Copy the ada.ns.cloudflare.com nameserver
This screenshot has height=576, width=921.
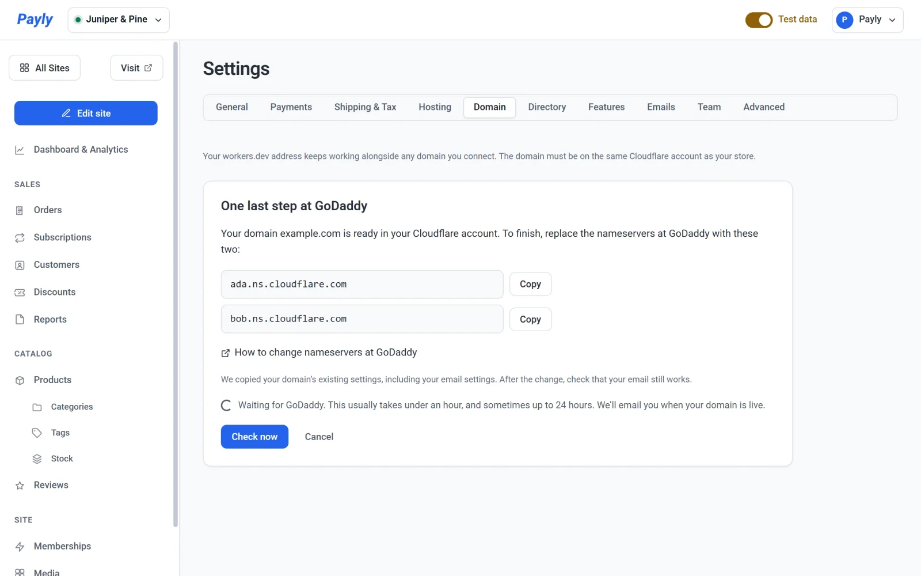click(x=531, y=284)
